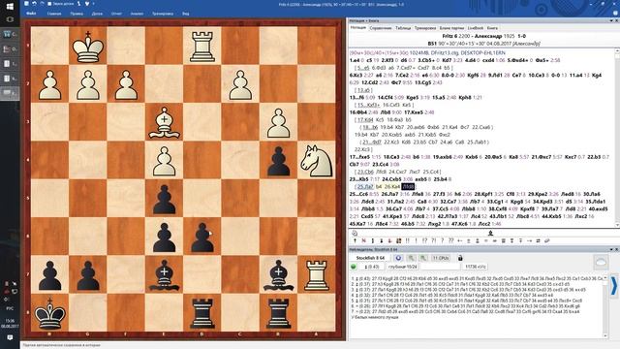Click the infinity unclear position symbol
The height and width of the screenshot is (349, 620).
click(x=495, y=240)
